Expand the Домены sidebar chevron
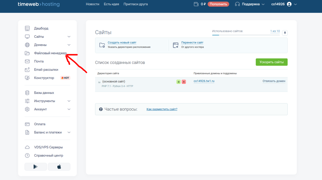The image size is (322, 180). [x=69, y=45]
